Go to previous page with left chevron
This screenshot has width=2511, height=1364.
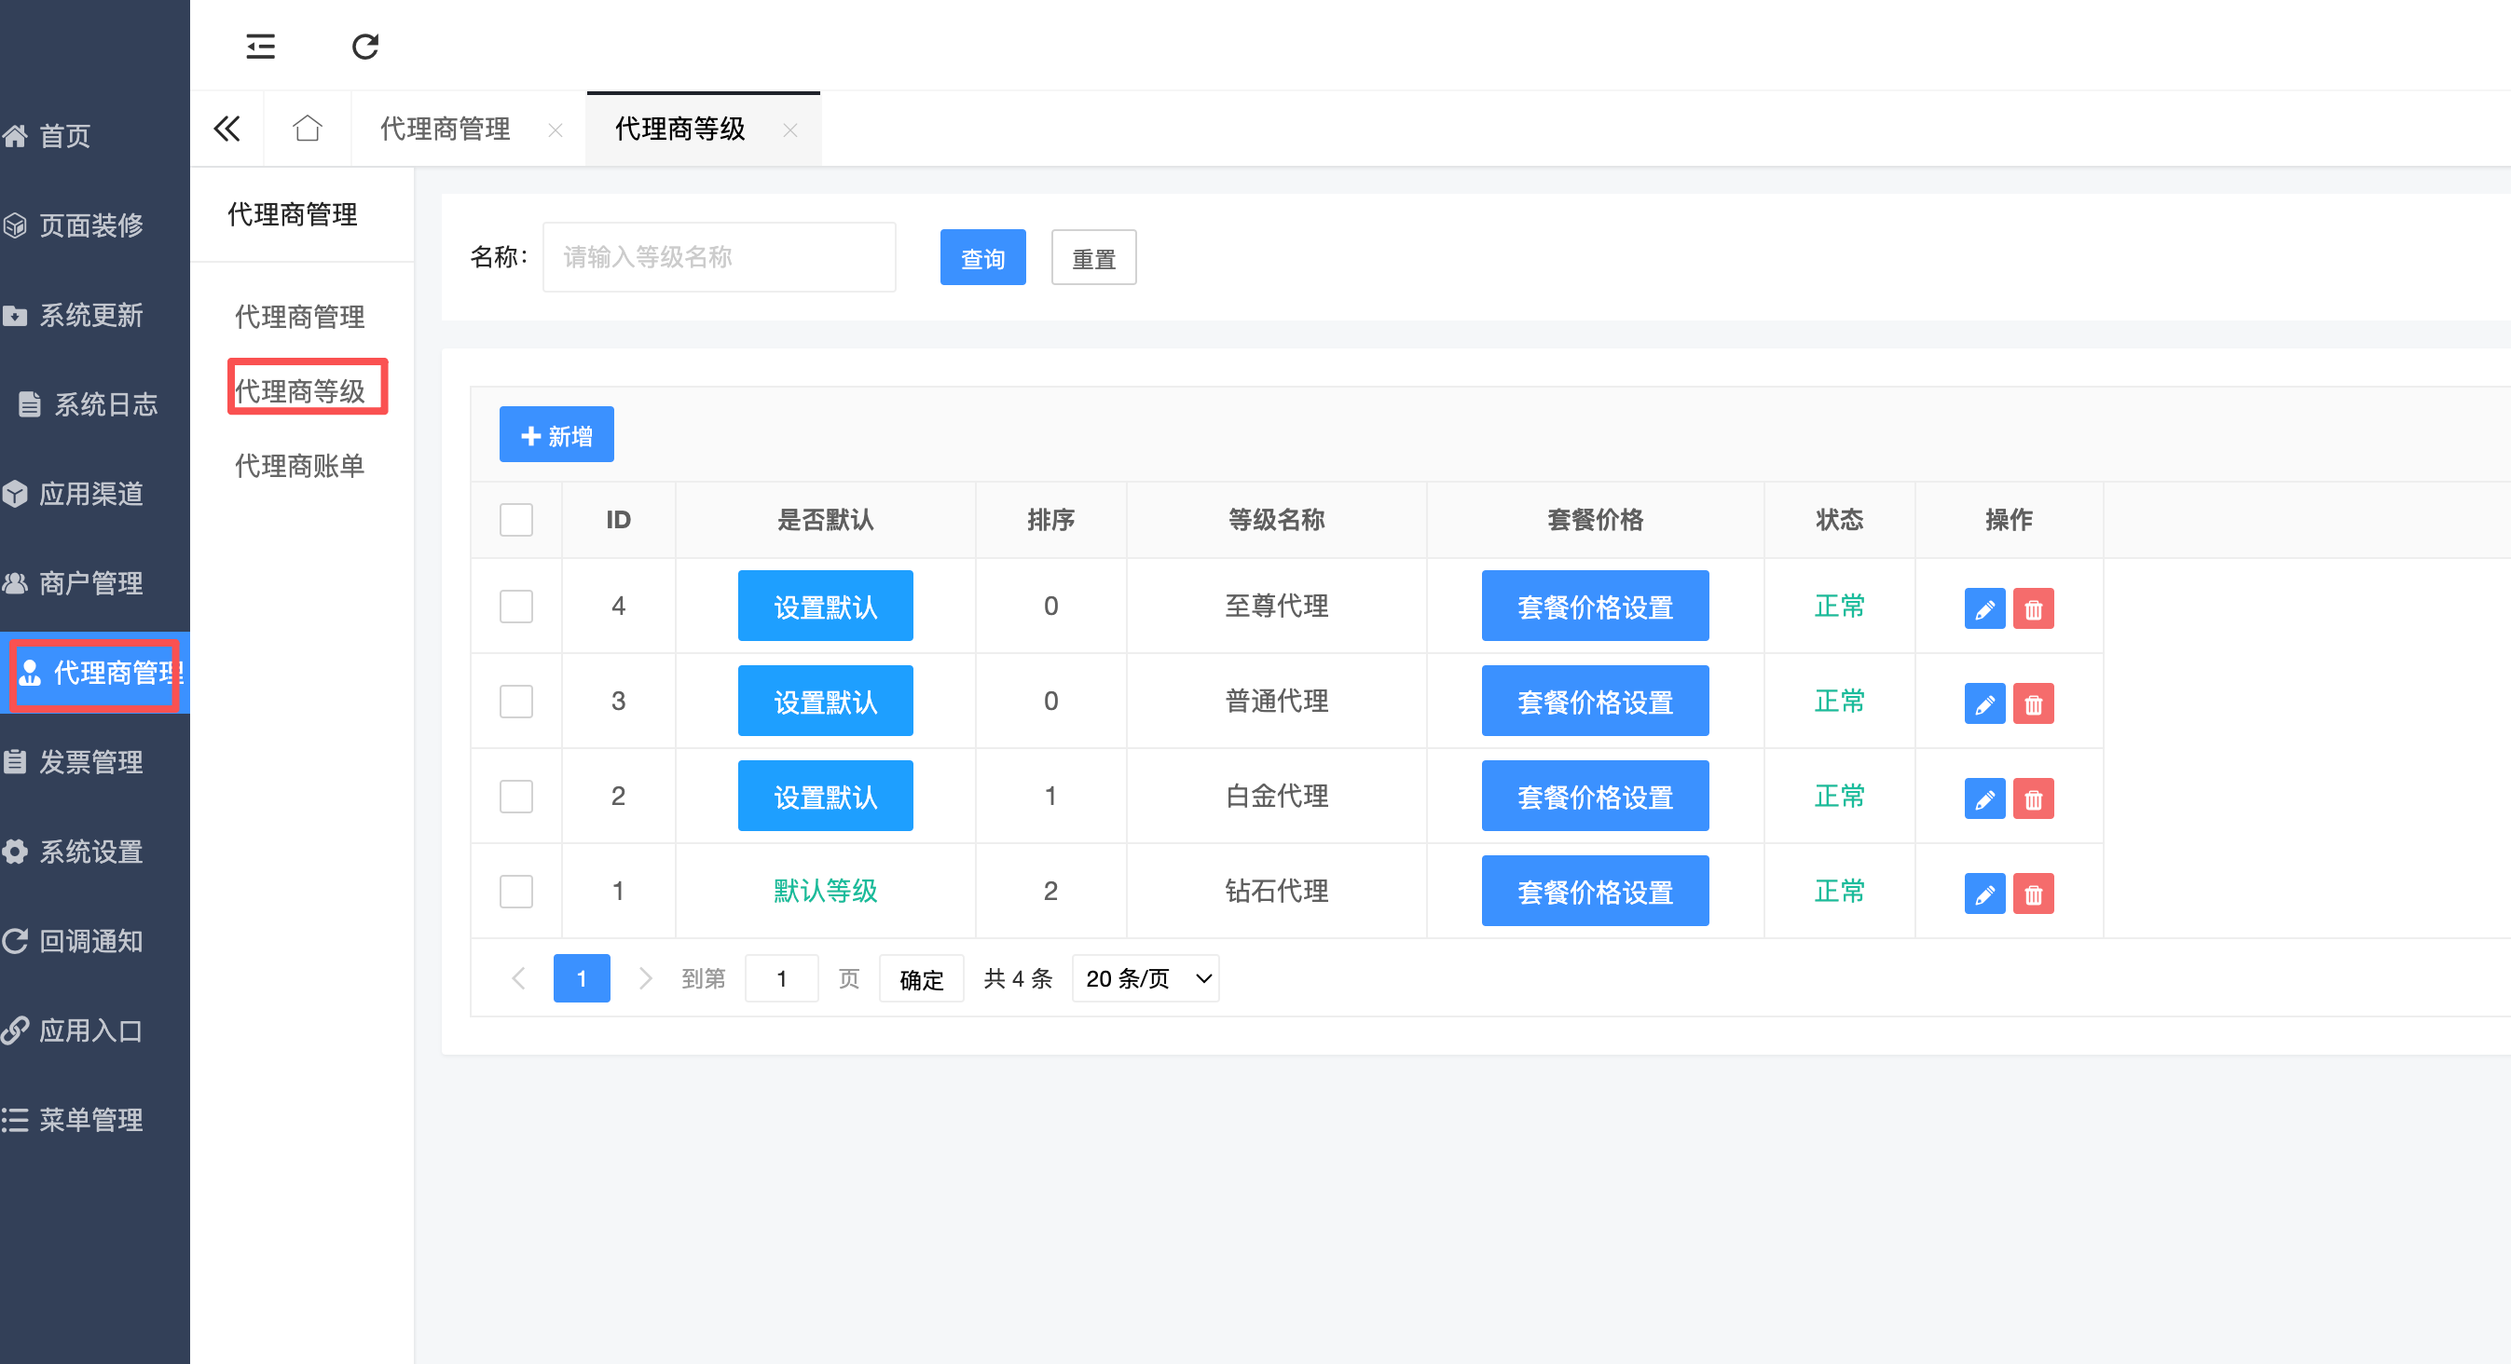(518, 978)
